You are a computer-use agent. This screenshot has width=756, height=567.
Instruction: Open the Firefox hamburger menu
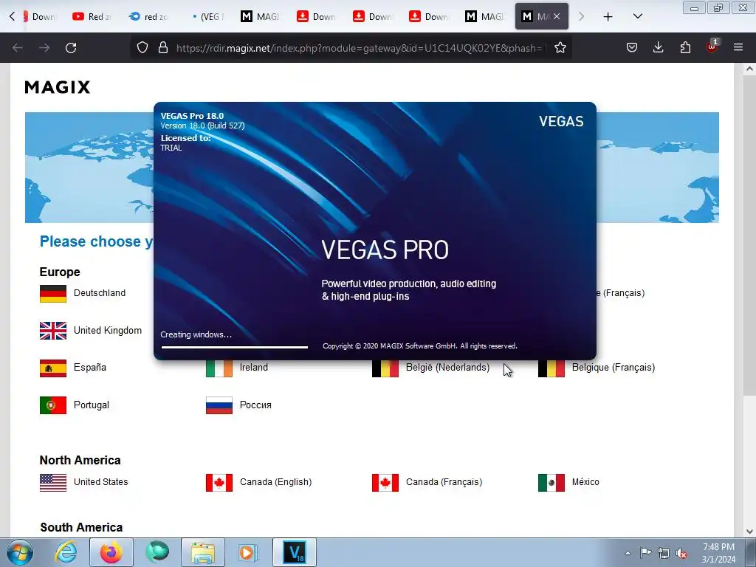pos(738,47)
